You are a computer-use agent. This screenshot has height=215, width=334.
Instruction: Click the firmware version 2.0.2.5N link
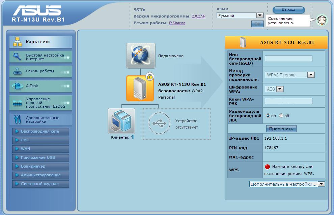coord(199,16)
